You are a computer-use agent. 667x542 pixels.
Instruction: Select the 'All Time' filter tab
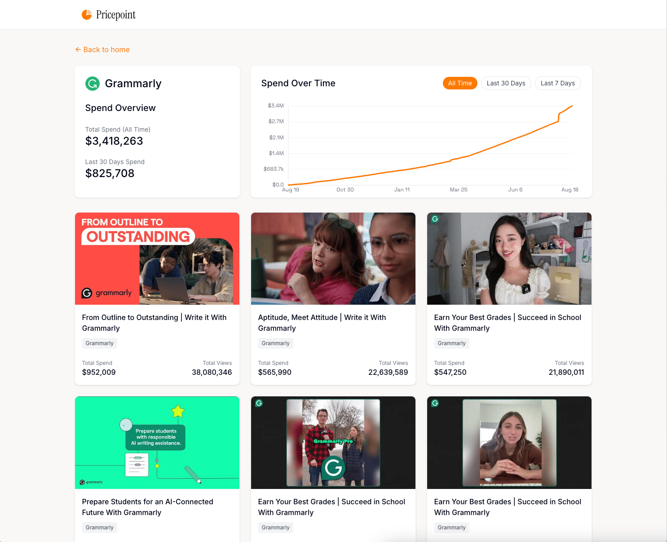pyautogui.click(x=460, y=83)
